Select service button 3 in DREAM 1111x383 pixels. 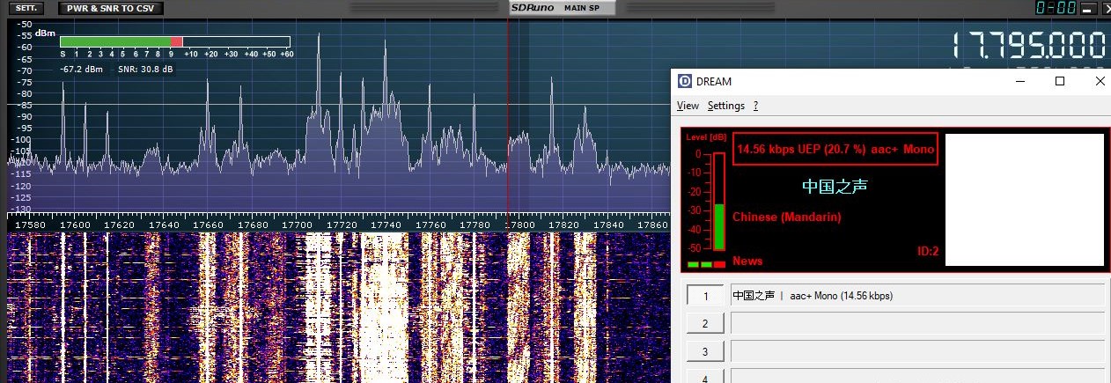pos(705,352)
